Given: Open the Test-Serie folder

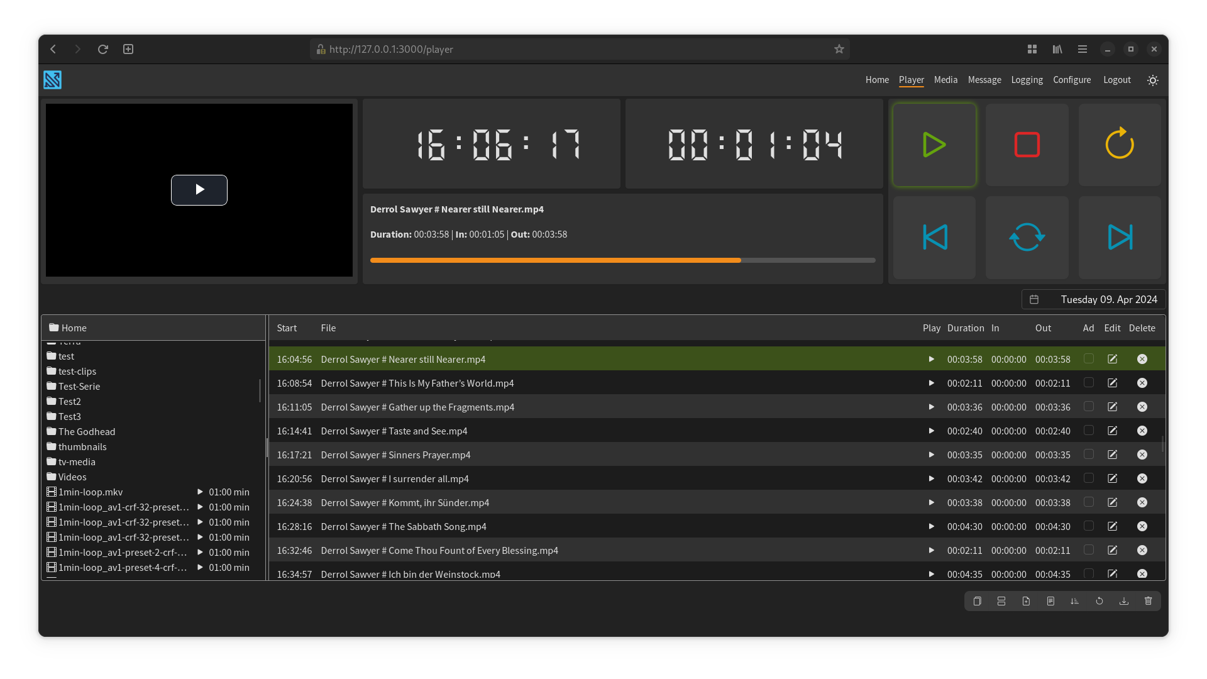Looking at the screenshot, I should click(73, 386).
